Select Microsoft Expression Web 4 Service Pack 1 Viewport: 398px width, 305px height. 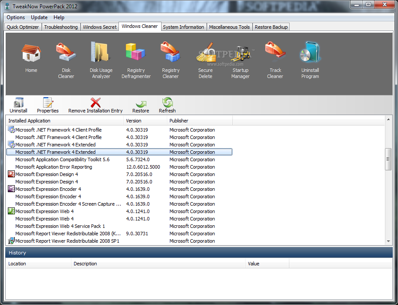click(119, 226)
